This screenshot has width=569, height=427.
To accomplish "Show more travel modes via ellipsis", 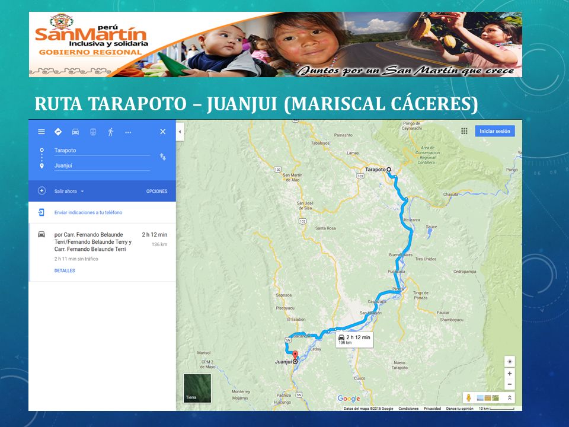I will [128, 132].
